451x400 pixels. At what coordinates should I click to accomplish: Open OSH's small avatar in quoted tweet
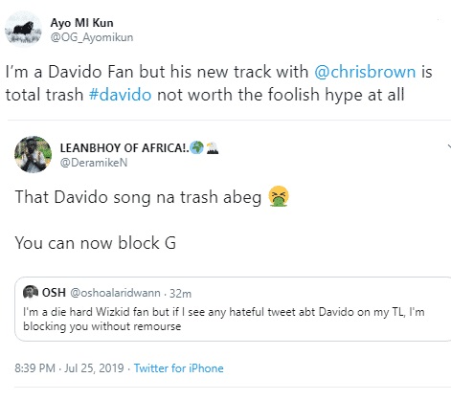click(31, 292)
